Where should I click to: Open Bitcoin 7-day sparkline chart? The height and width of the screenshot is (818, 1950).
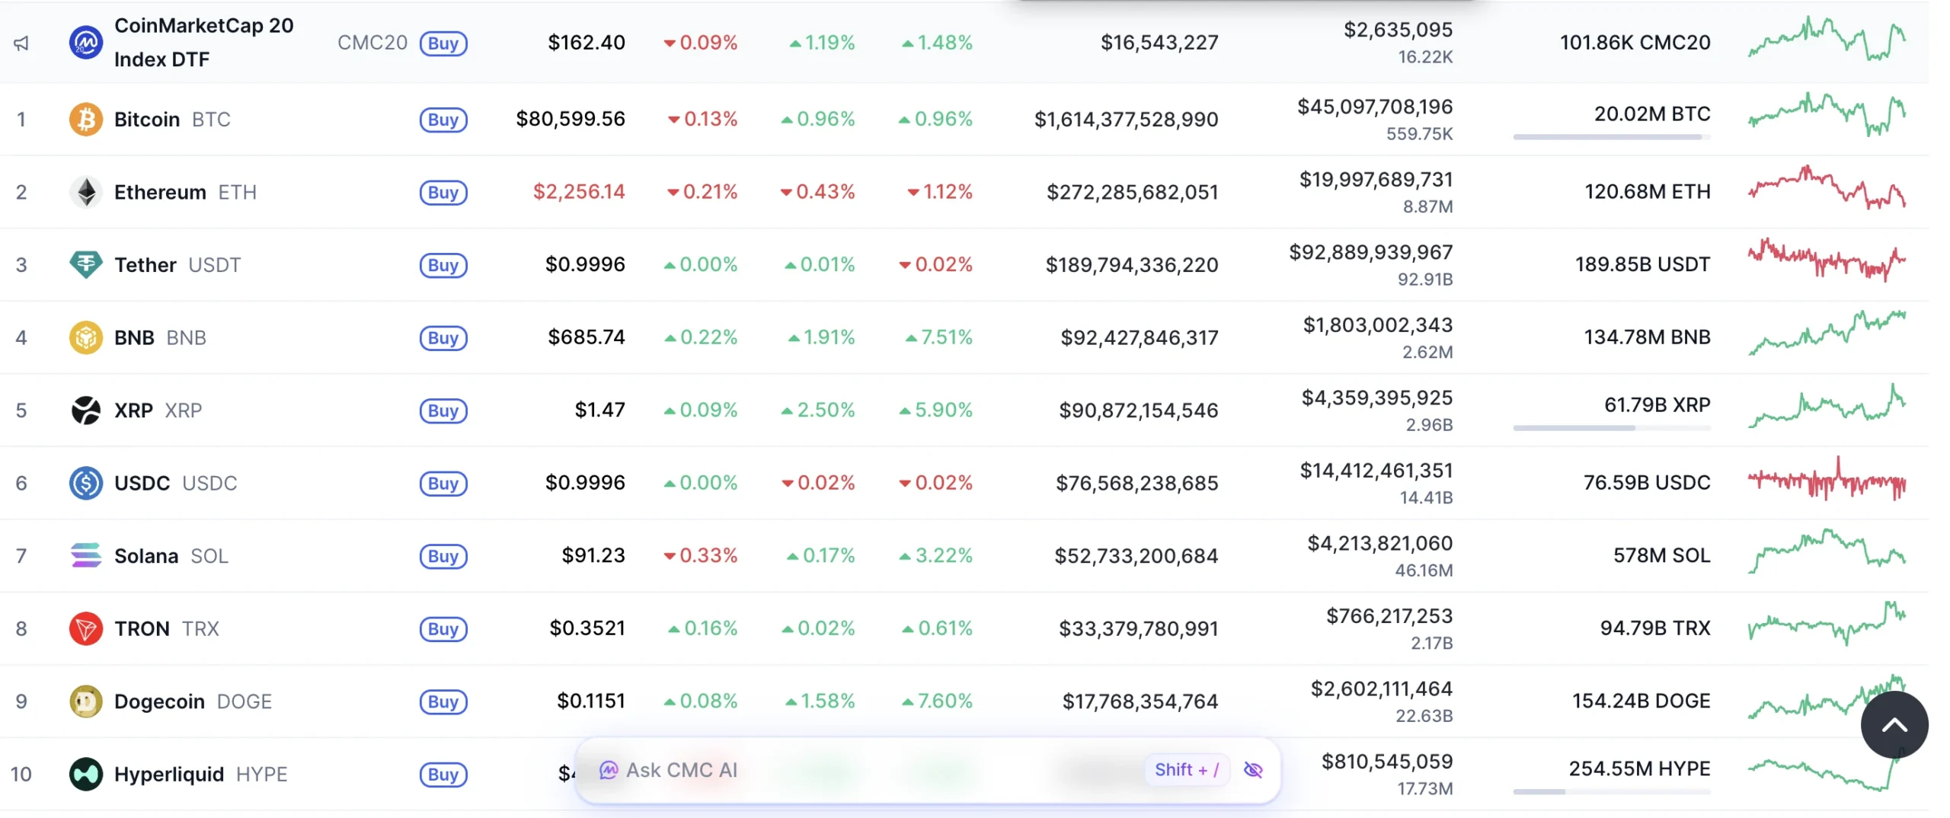(1827, 115)
